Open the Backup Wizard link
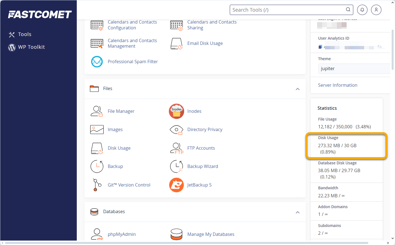Screen dimensions: 395x245 click(203, 166)
